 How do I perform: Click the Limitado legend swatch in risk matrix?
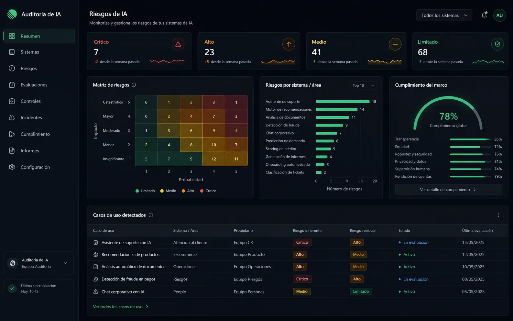pyautogui.click(x=137, y=191)
